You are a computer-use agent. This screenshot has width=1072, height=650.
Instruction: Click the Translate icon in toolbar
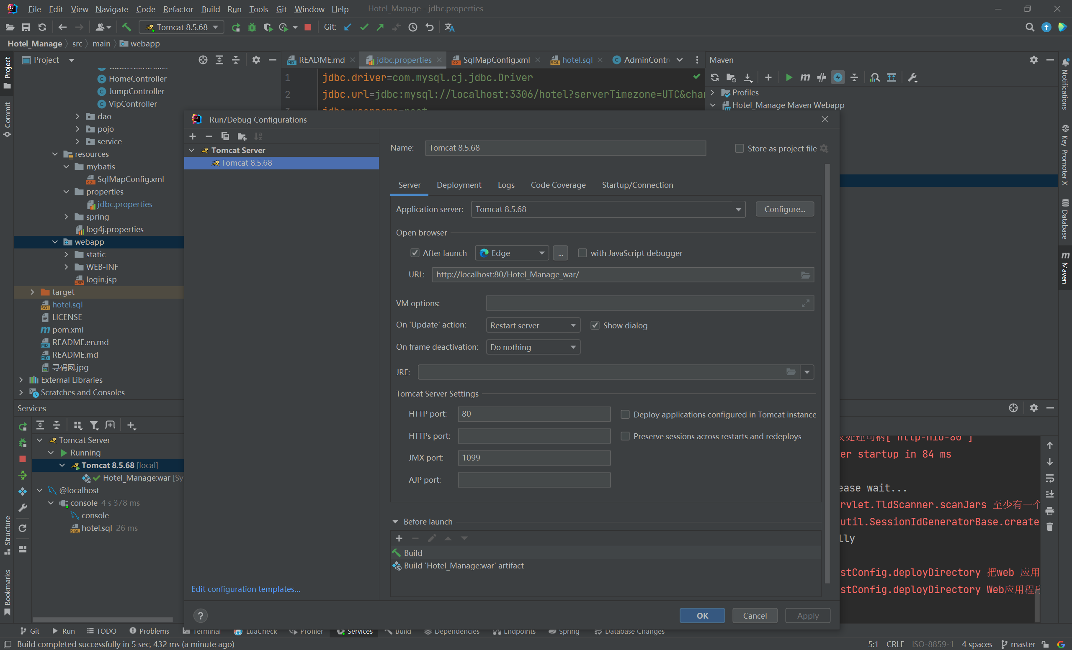coord(449,27)
